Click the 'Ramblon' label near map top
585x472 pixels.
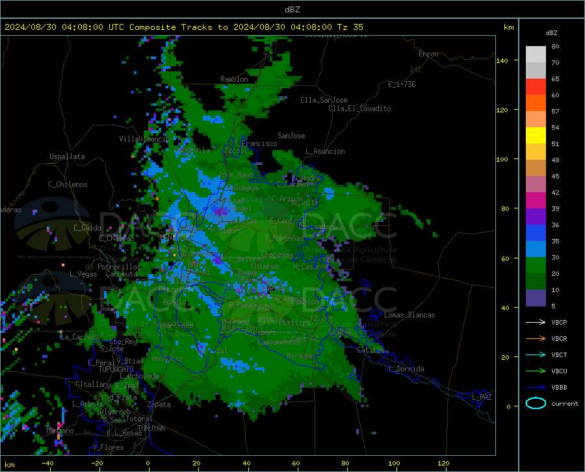[x=234, y=79]
